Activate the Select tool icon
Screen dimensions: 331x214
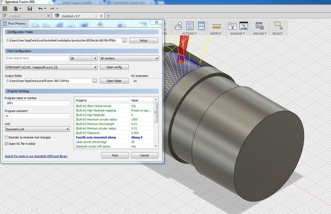click(278, 25)
